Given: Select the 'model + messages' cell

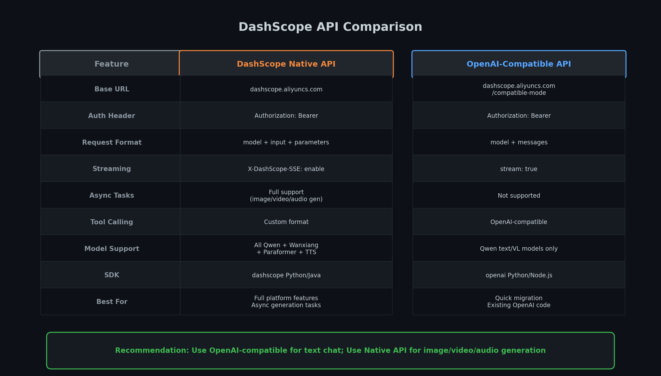Looking at the screenshot, I should tap(519, 142).
